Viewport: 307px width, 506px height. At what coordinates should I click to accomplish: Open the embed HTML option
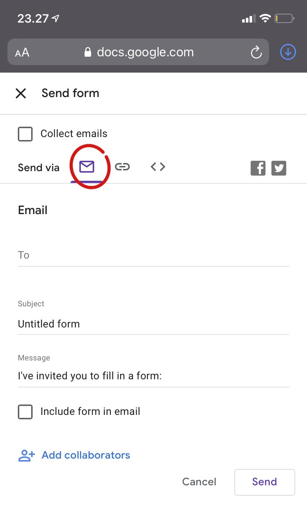click(x=158, y=167)
